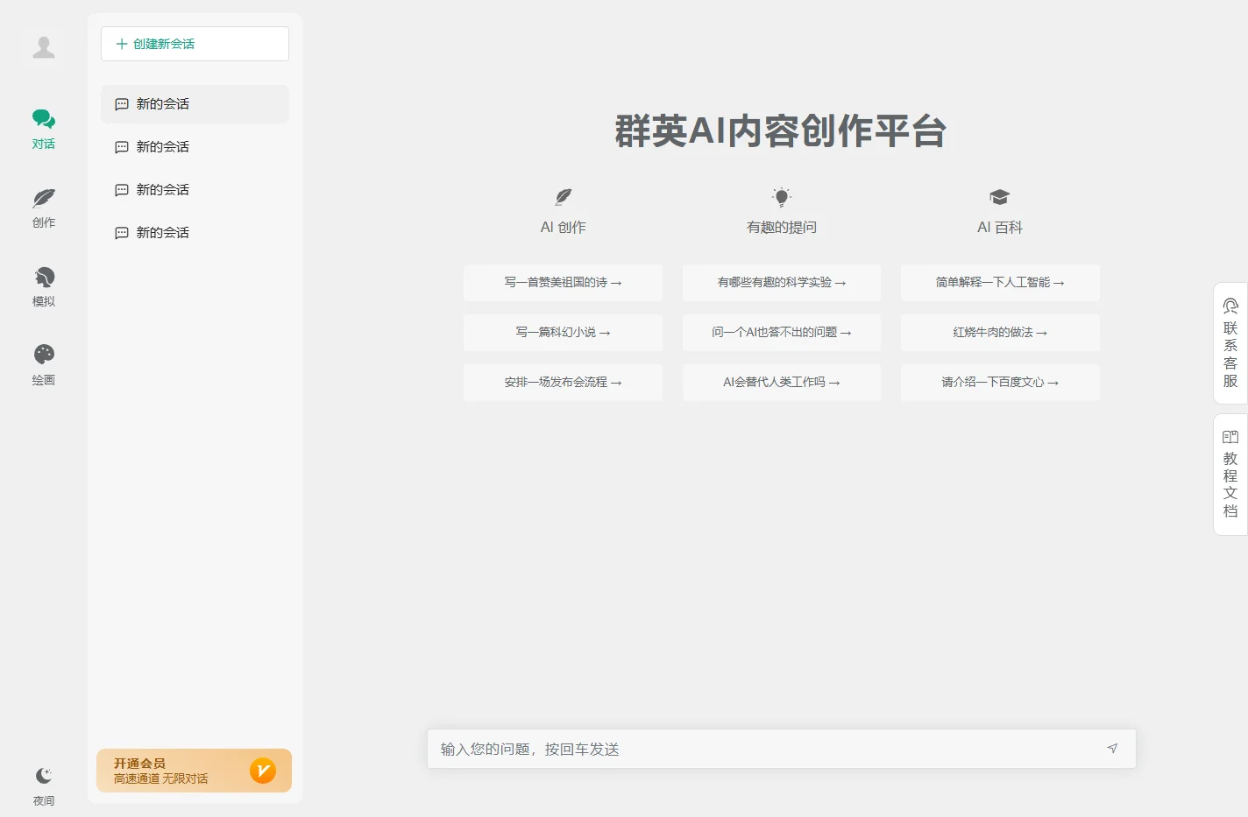Viewport: 1248px width, 817px height.
Task: Open 联系客服 side tab
Action: point(1230,343)
